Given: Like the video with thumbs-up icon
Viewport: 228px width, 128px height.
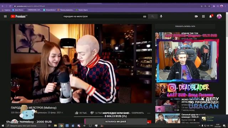Looking at the screenshot, I should tap(77, 113).
